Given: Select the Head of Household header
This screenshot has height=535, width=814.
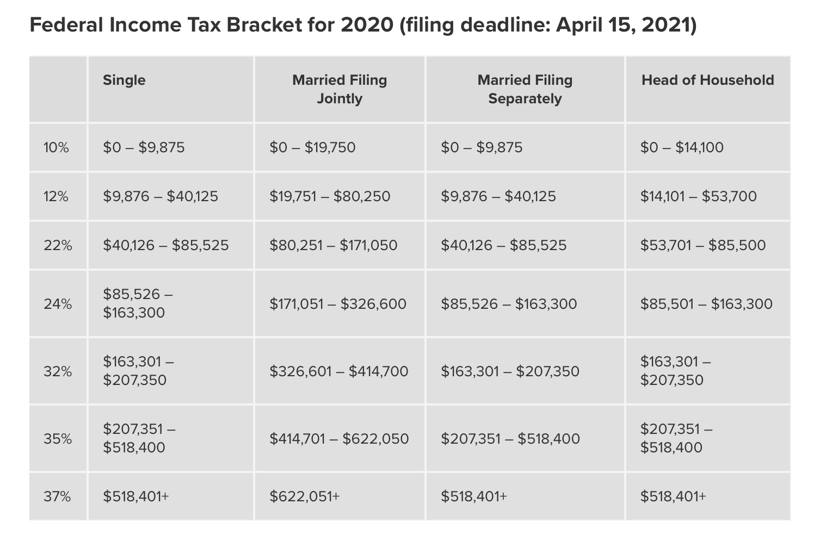Looking at the screenshot, I should (x=707, y=80).
